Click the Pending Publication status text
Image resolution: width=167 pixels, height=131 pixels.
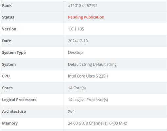[86, 17]
